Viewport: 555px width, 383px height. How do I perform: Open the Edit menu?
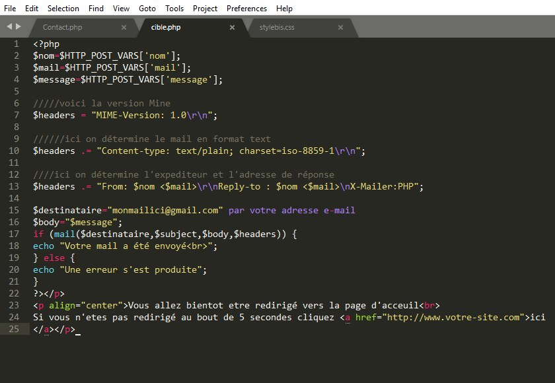31,8
